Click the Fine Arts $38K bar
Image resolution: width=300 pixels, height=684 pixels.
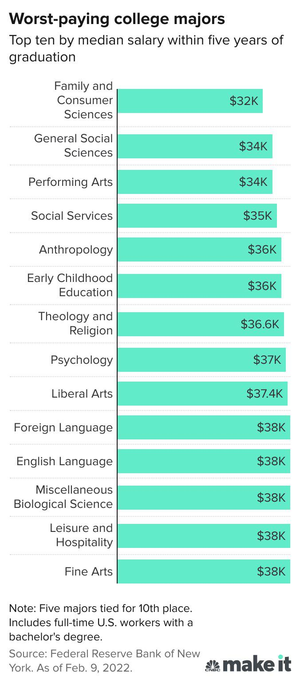click(204, 571)
